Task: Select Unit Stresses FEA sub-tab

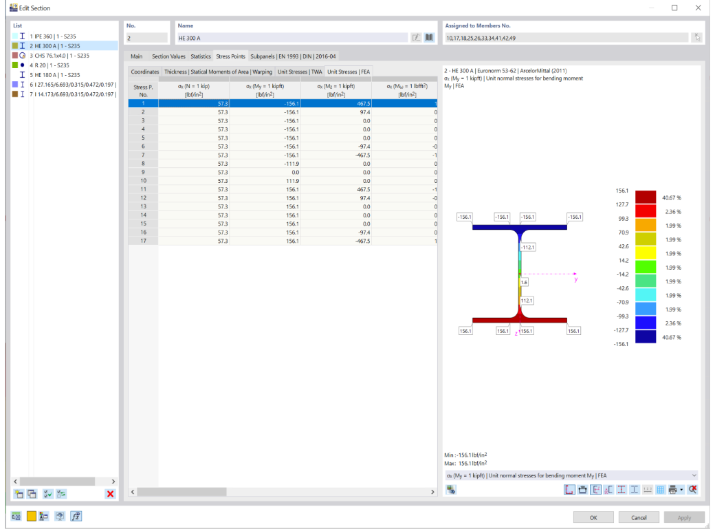Action: coord(349,72)
